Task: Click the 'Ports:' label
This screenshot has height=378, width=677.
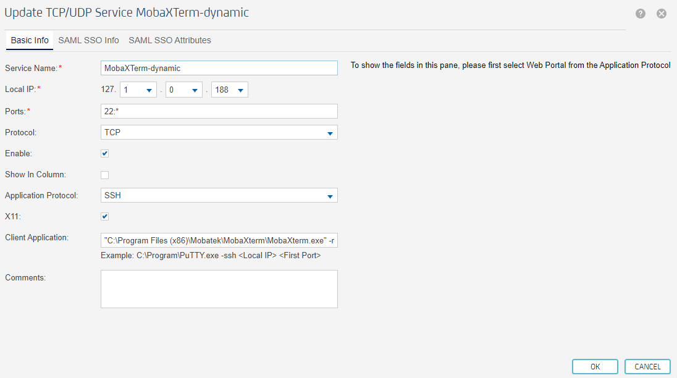Action: (x=15, y=111)
